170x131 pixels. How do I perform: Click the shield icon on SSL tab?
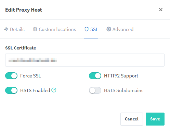[87, 29]
